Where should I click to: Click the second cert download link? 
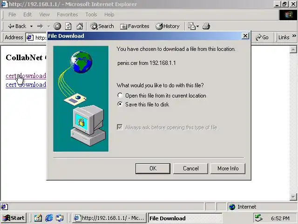tap(26, 84)
